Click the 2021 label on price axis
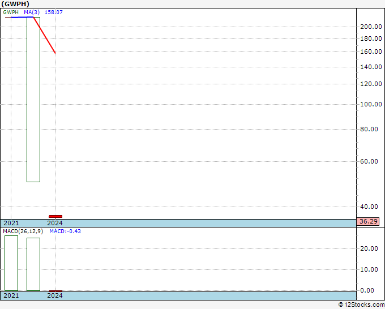Screen dimensions: 385x309 point(11,223)
